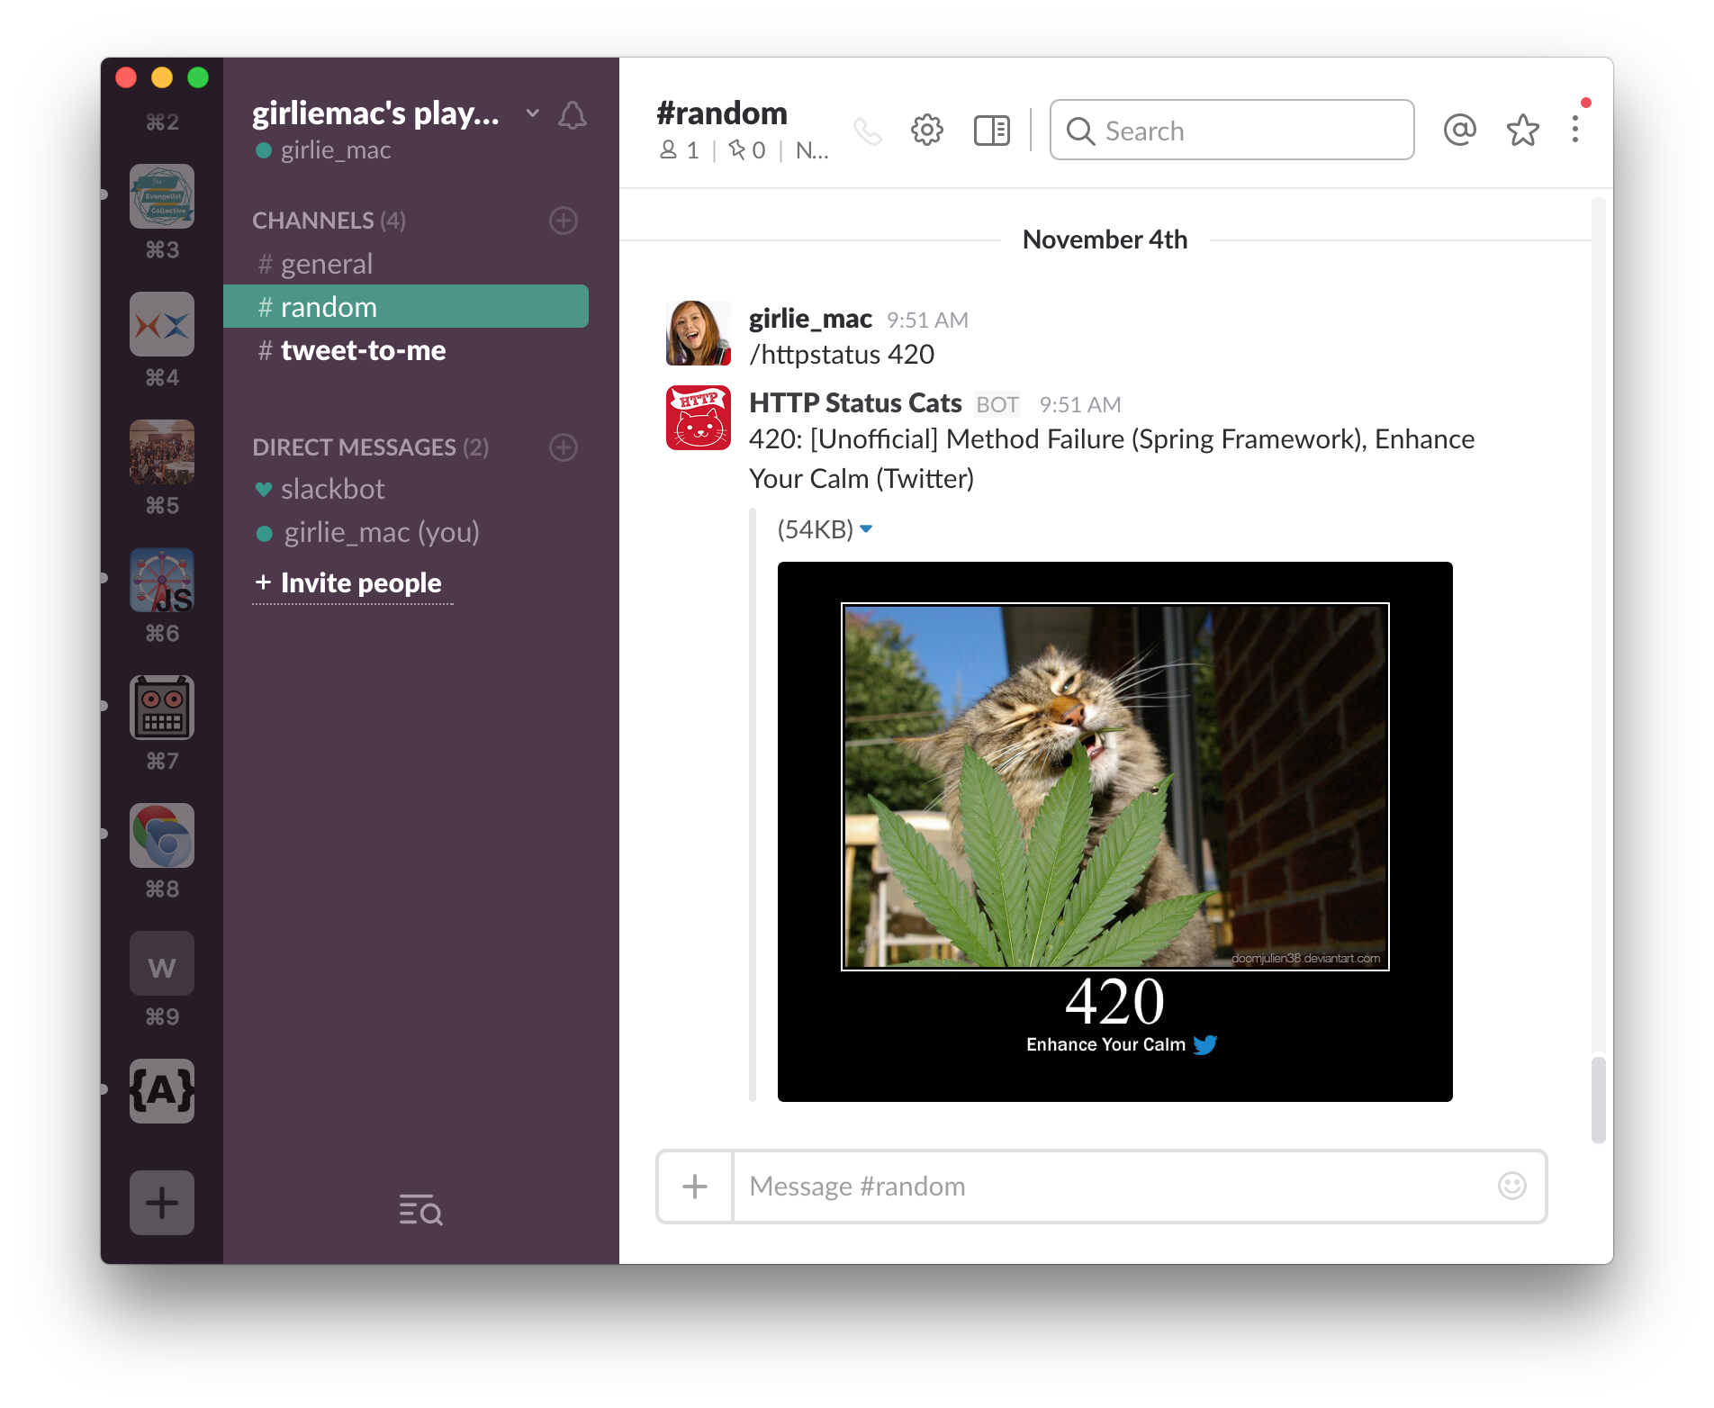This screenshot has width=1714, height=1408.
Task: Open quick search at the sidebar bottom
Action: click(419, 1211)
